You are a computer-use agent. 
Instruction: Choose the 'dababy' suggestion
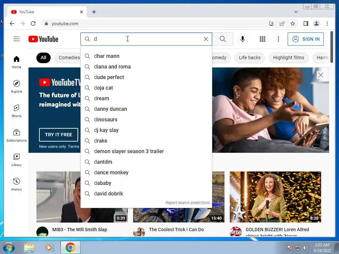click(x=146, y=183)
